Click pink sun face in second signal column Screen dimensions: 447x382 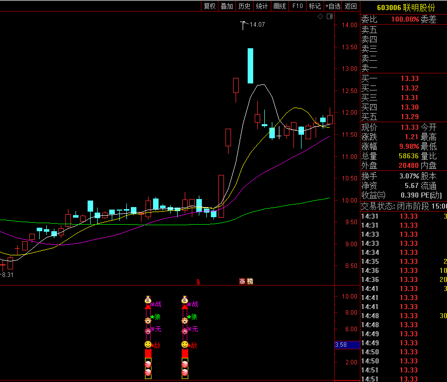point(185,331)
